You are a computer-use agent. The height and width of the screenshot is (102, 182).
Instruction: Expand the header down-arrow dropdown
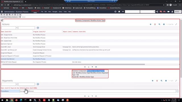123,12
